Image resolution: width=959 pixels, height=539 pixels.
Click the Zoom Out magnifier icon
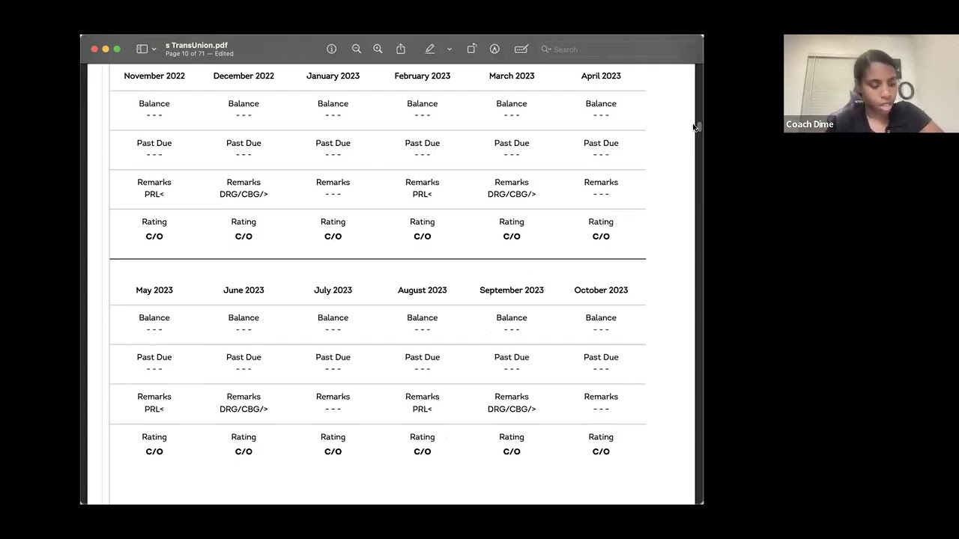357,49
